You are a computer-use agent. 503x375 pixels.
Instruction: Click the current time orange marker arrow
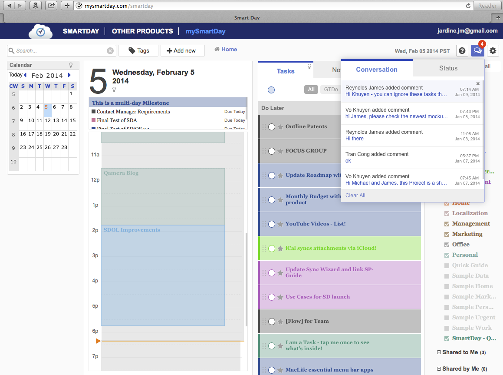pos(98,341)
